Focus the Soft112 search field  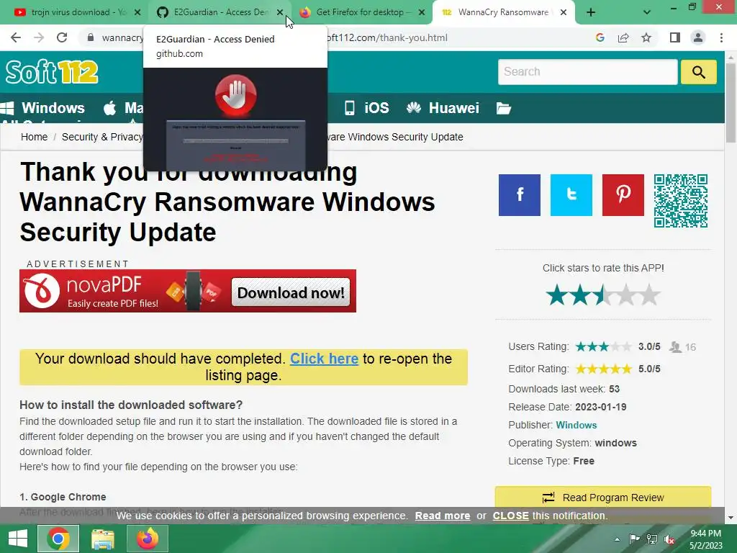click(587, 72)
